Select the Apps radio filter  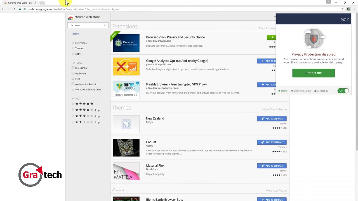[73, 53]
